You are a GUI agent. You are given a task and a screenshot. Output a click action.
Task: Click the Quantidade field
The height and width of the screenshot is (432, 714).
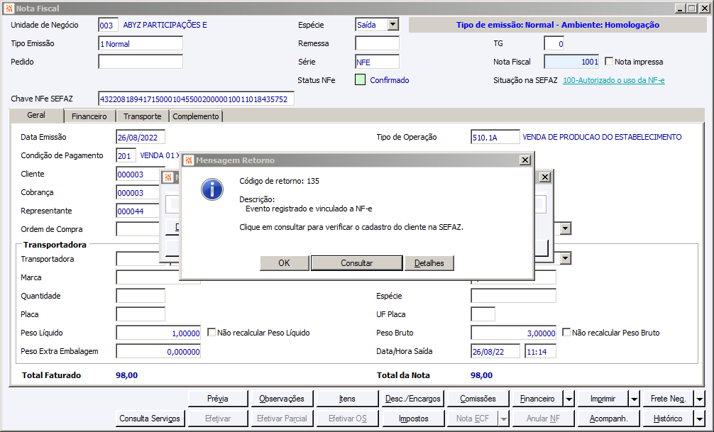(x=141, y=296)
